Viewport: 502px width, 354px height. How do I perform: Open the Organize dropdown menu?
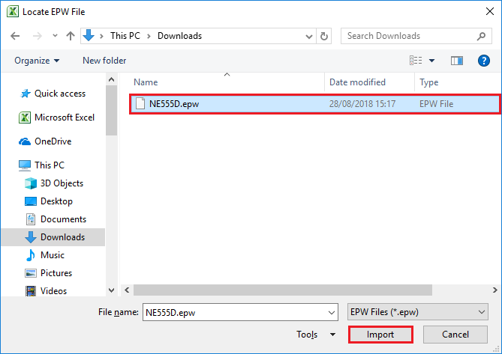[36, 61]
